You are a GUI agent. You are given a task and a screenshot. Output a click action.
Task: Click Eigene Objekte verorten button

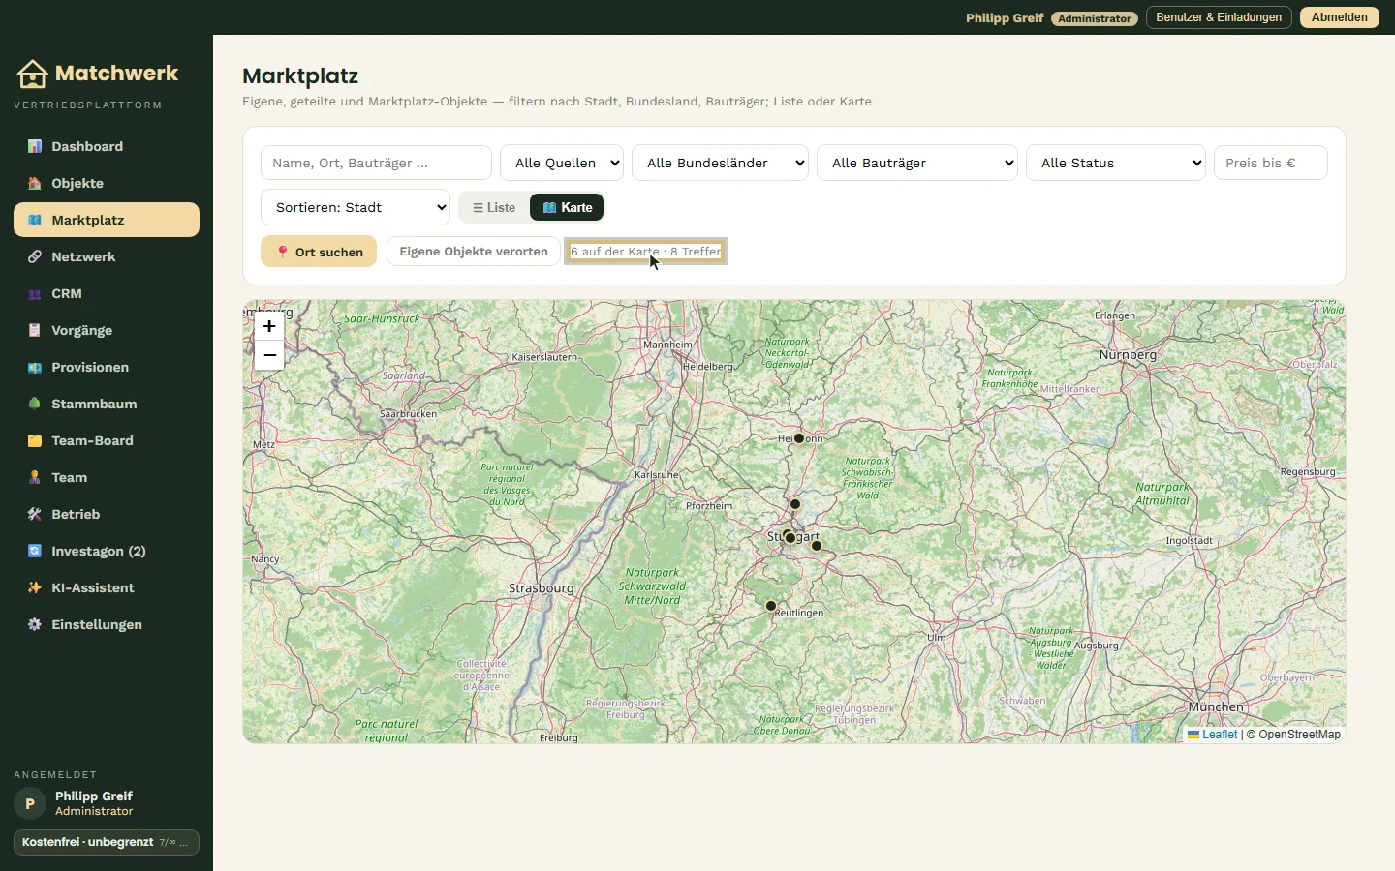tap(474, 252)
